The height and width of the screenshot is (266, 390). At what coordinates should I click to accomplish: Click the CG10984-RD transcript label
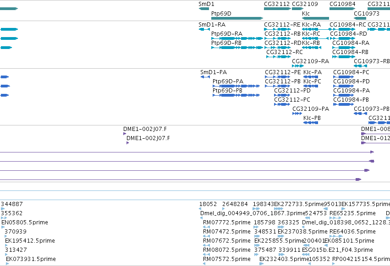click(348, 34)
